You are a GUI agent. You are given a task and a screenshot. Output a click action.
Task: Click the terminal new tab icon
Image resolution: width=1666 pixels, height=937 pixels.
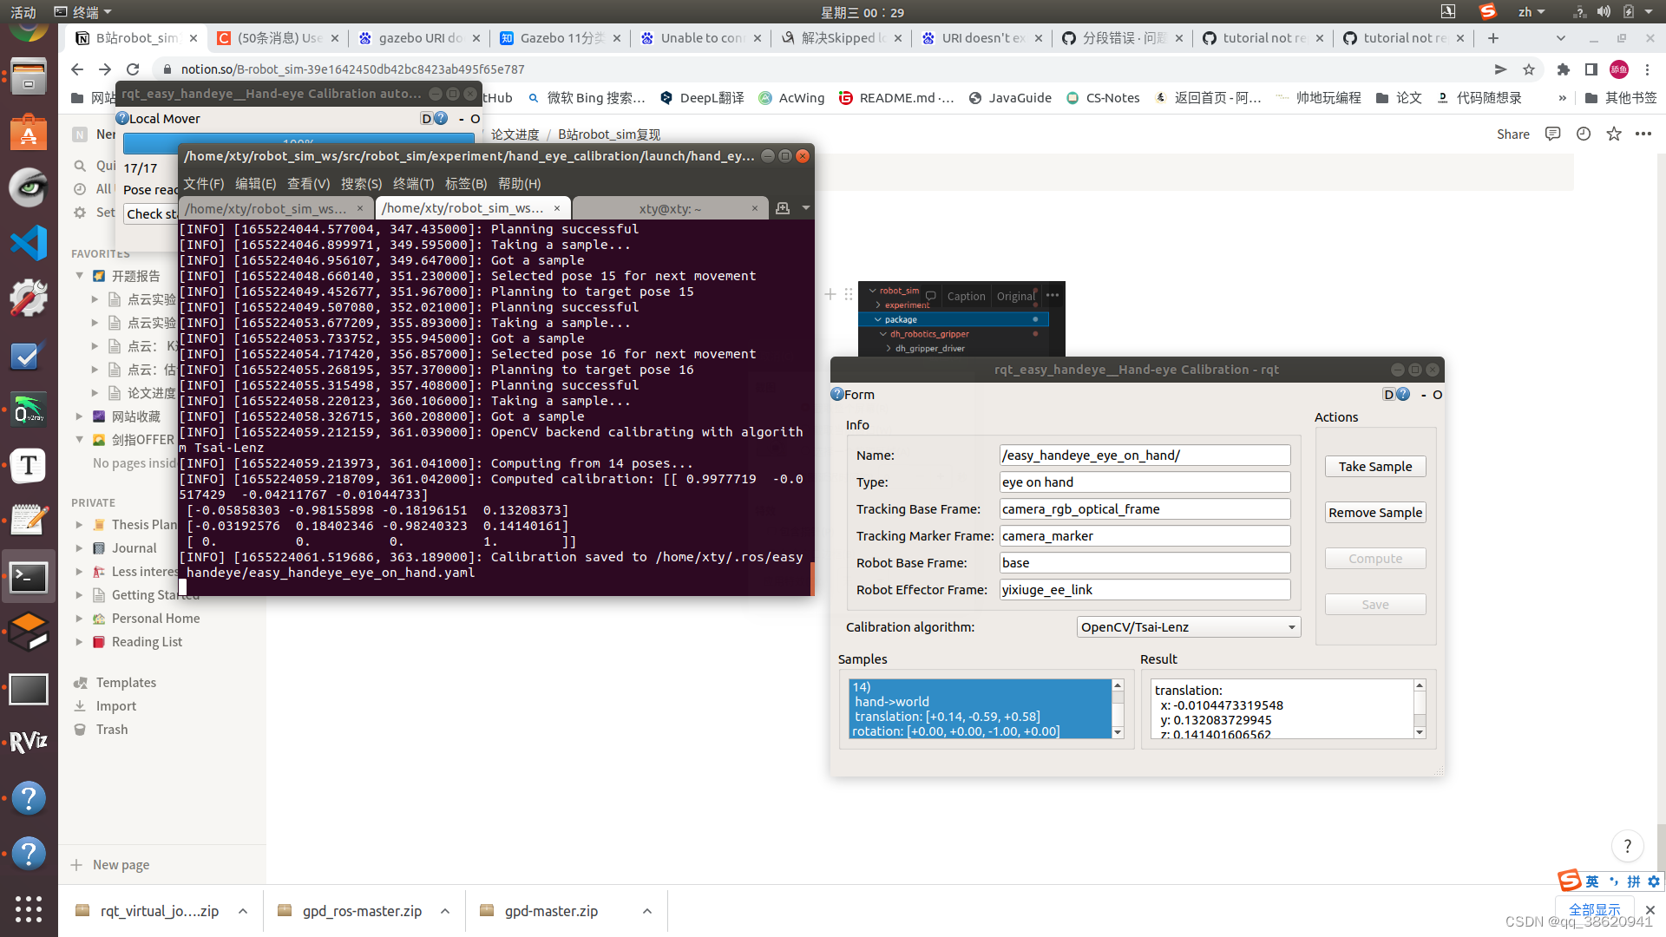pos(783,208)
